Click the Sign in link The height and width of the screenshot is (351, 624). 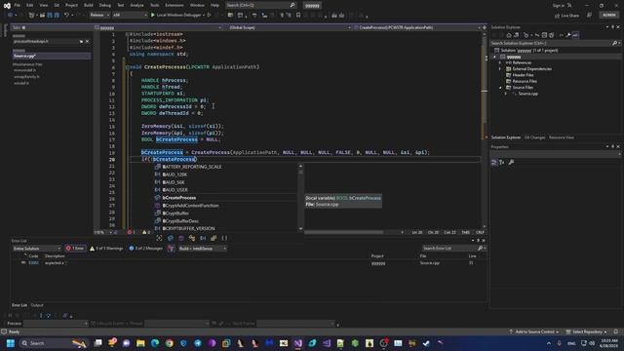[559, 5]
